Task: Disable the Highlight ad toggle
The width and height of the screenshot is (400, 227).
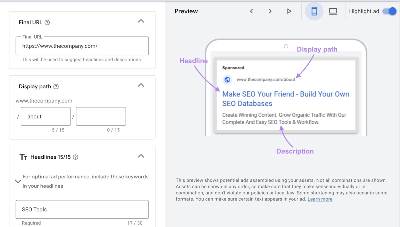Action: coord(389,11)
